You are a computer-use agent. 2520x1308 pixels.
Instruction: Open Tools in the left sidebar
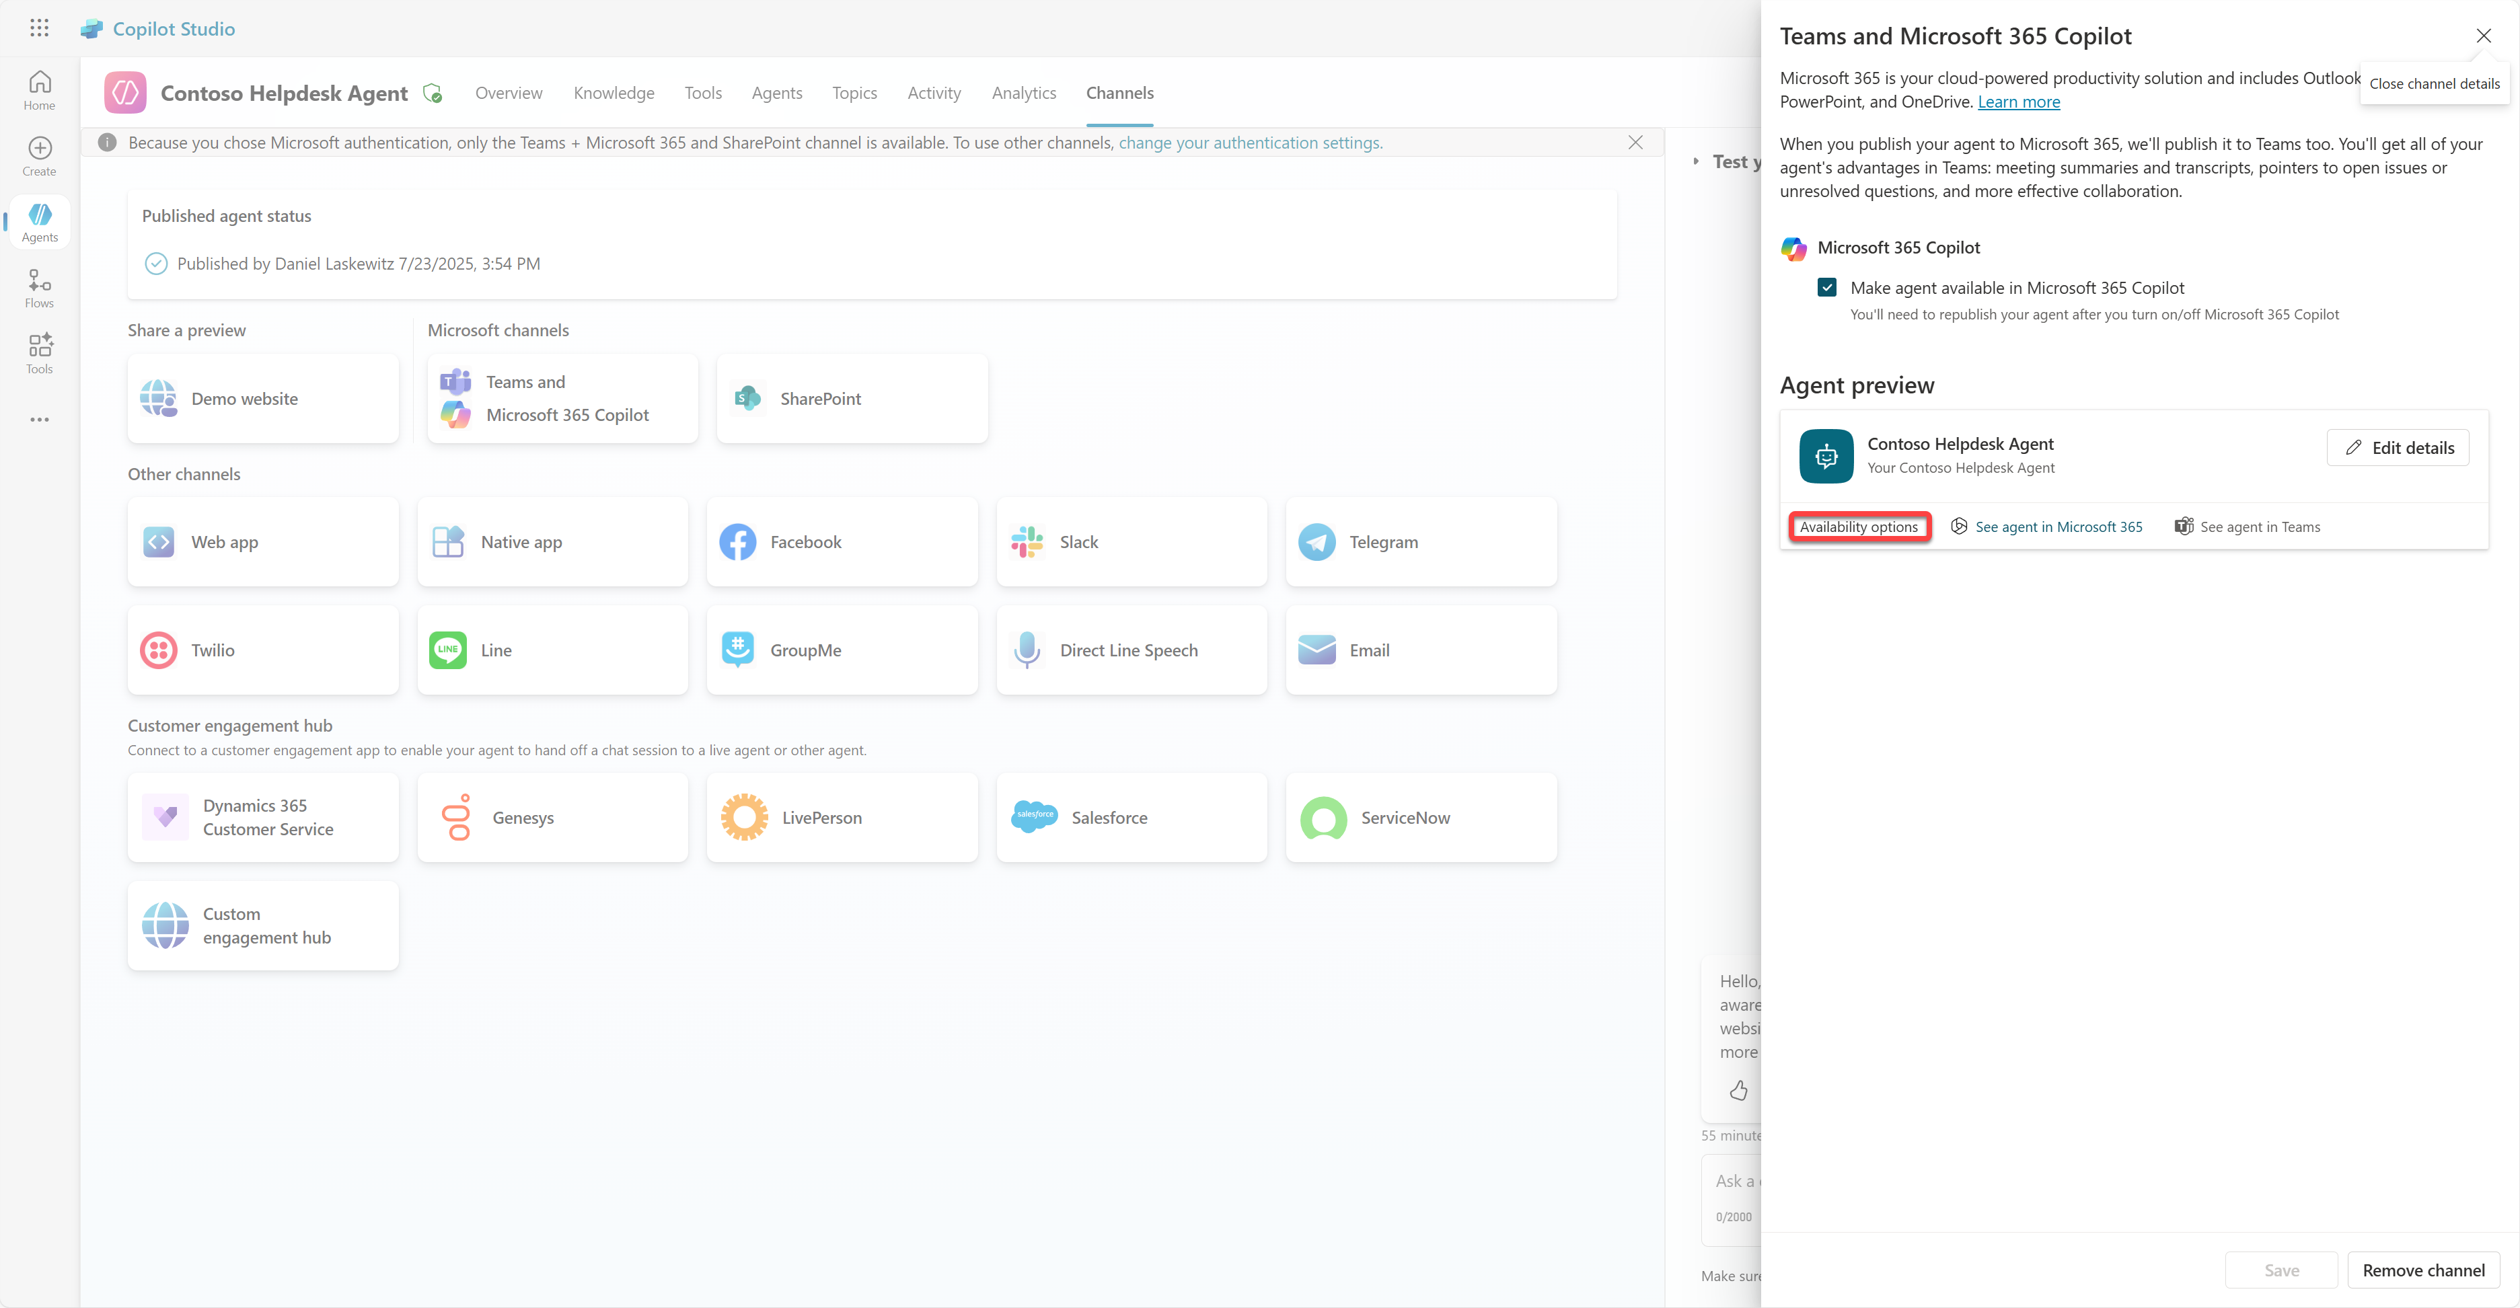pyautogui.click(x=39, y=354)
